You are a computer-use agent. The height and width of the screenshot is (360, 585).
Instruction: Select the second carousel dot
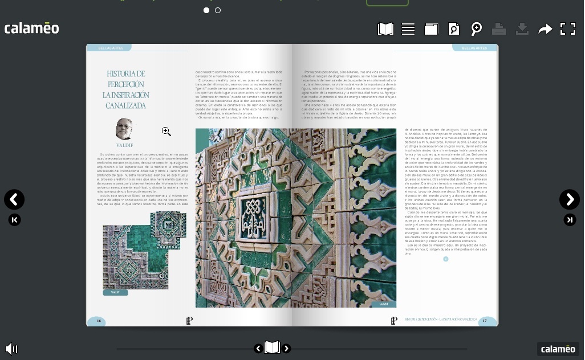218,10
